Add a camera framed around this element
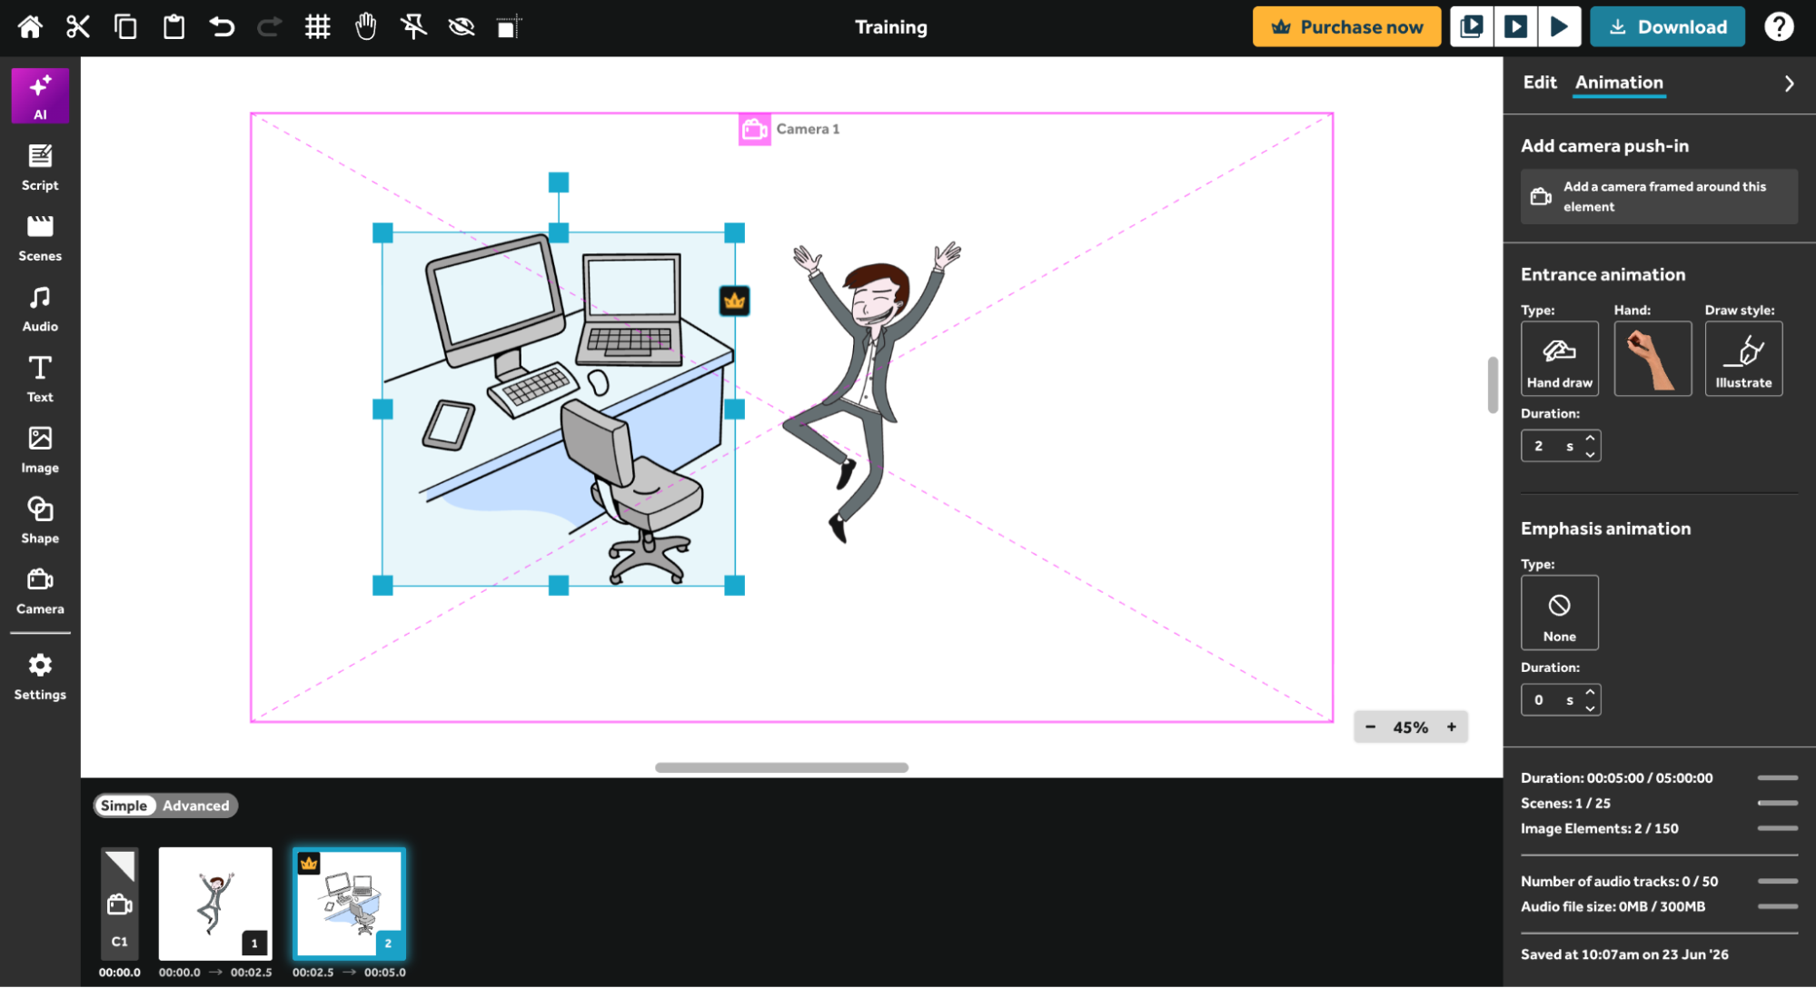Screen dimensions: 1816x988 [x=1659, y=196]
